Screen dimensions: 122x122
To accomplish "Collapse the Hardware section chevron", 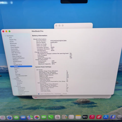I will [x=5, y=36].
